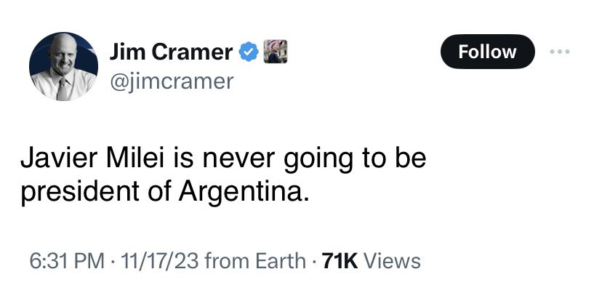This screenshot has width=602, height=293.
Task: Open the three-dot more options menu
Action: pyautogui.click(x=559, y=52)
